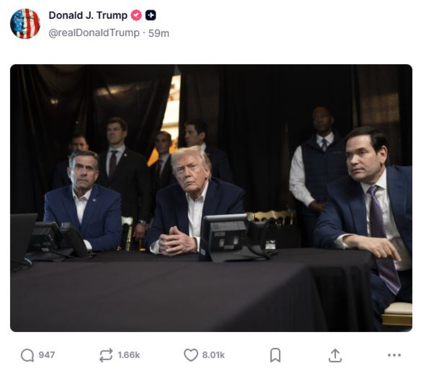Click the 1.66k repost count
The image size is (421, 371).
[x=129, y=355]
